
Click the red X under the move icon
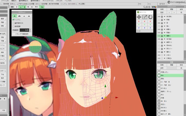(139, 22)
